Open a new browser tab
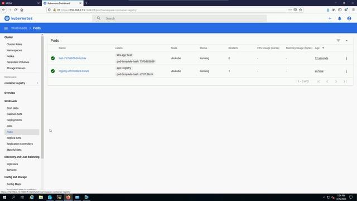 86,3
